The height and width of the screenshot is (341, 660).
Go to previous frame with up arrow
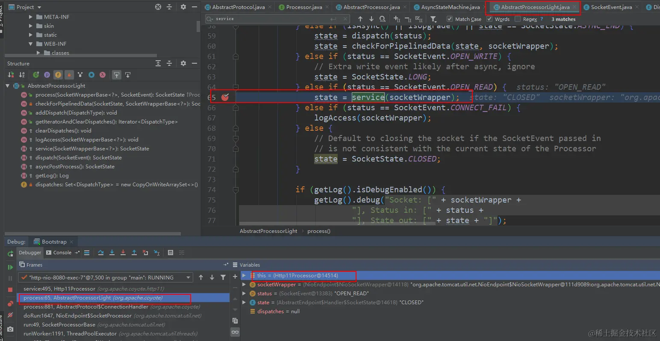[x=201, y=277]
